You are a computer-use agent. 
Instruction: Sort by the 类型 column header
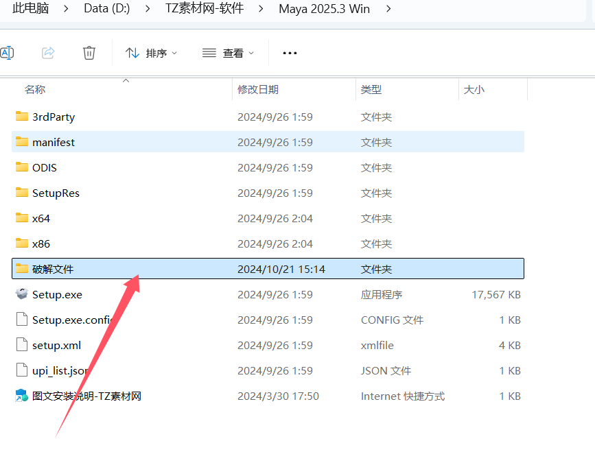[x=371, y=90]
